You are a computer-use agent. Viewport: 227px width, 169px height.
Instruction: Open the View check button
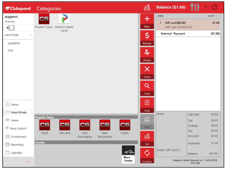click(x=147, y=105)
